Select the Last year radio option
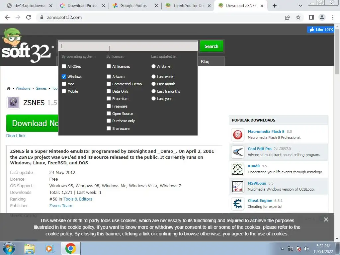The height and width of the screenshot is (255, 340). pyautogui.click(x=153, y=99)
